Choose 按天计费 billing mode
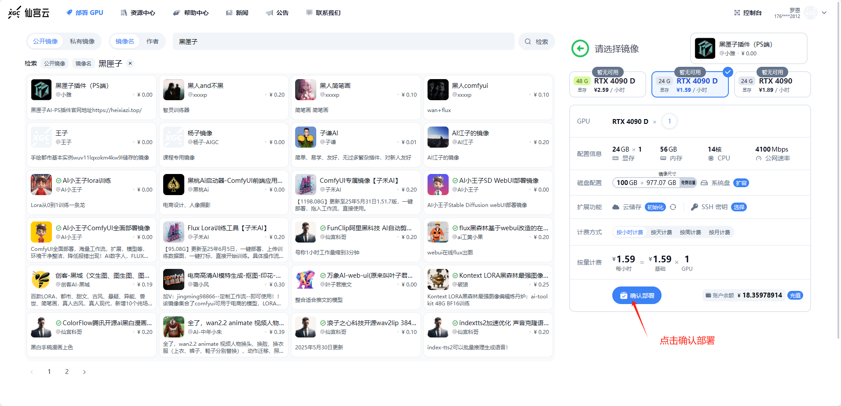841x406 pixels. tap(661, 232)
